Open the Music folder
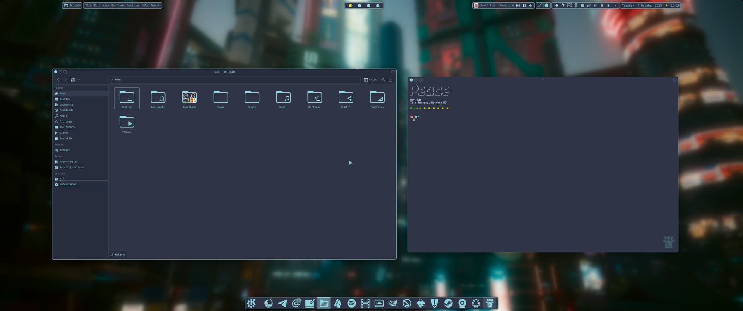The image size is (743, 311). [x=283, y=99]
